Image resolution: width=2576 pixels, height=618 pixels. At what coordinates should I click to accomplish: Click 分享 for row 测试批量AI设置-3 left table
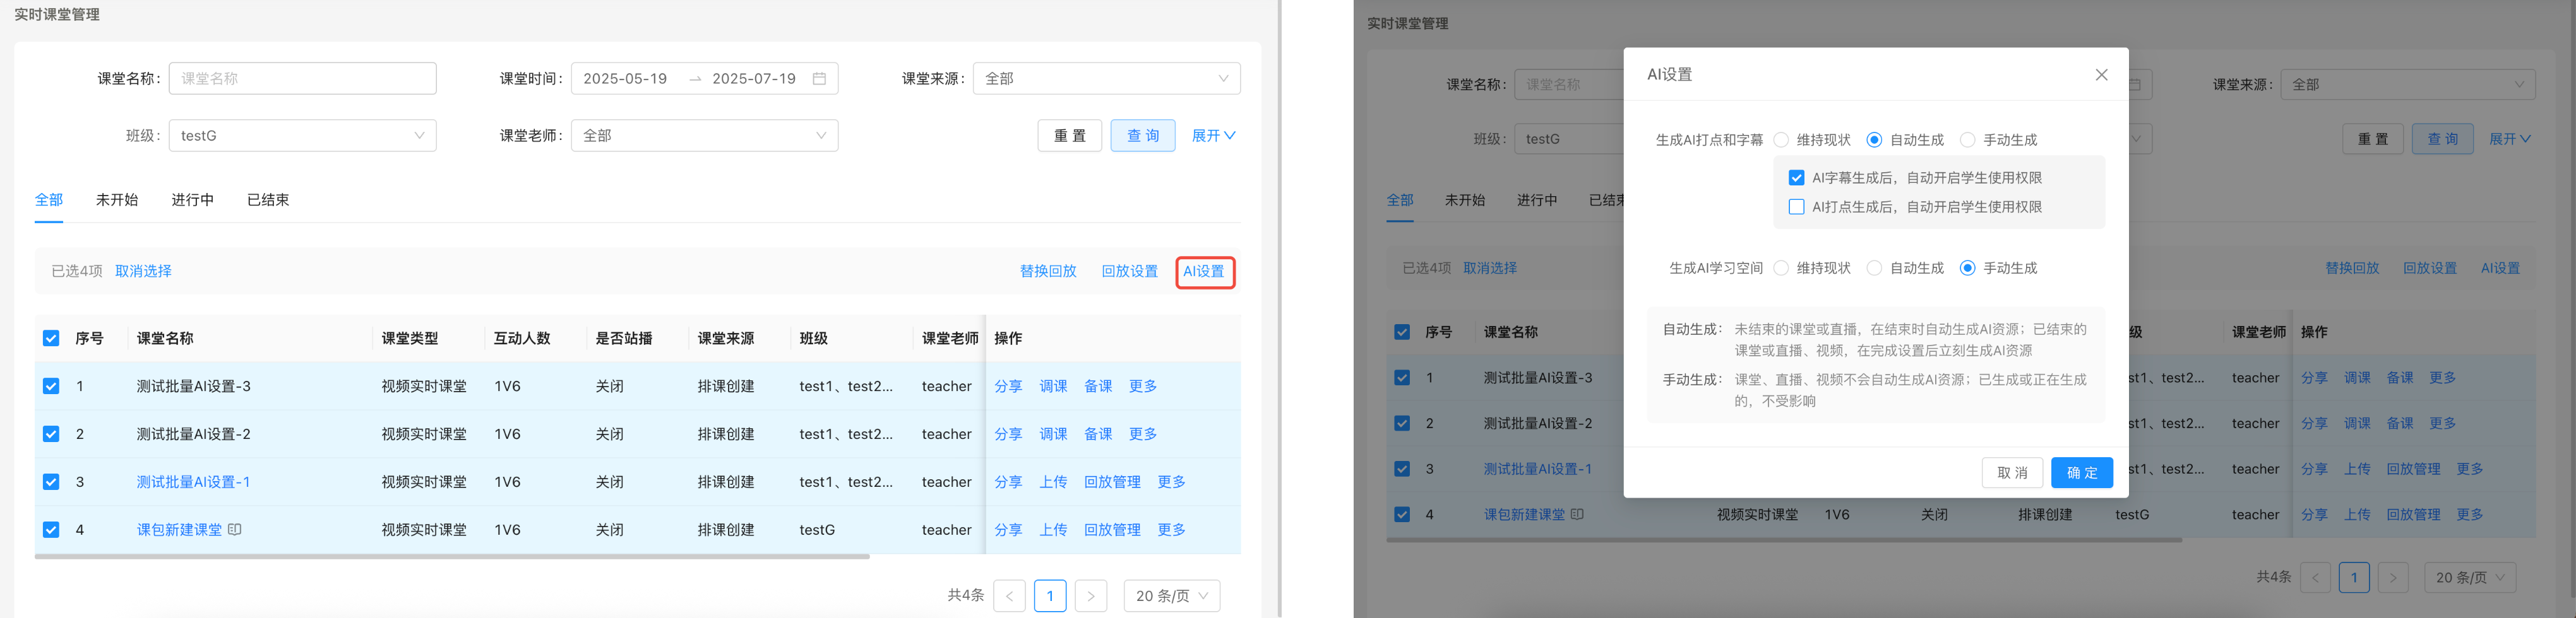[1008, 387]
